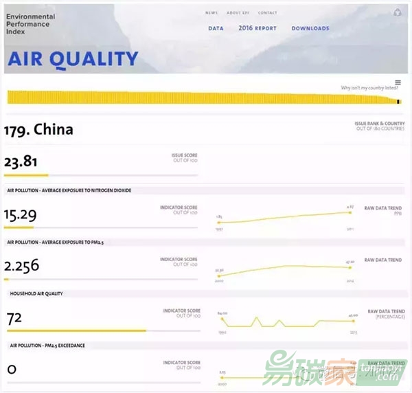The width and height of the screenshot is (412, 393).
Task: Open the 2016 REPORT section
Action: (257, 29)
